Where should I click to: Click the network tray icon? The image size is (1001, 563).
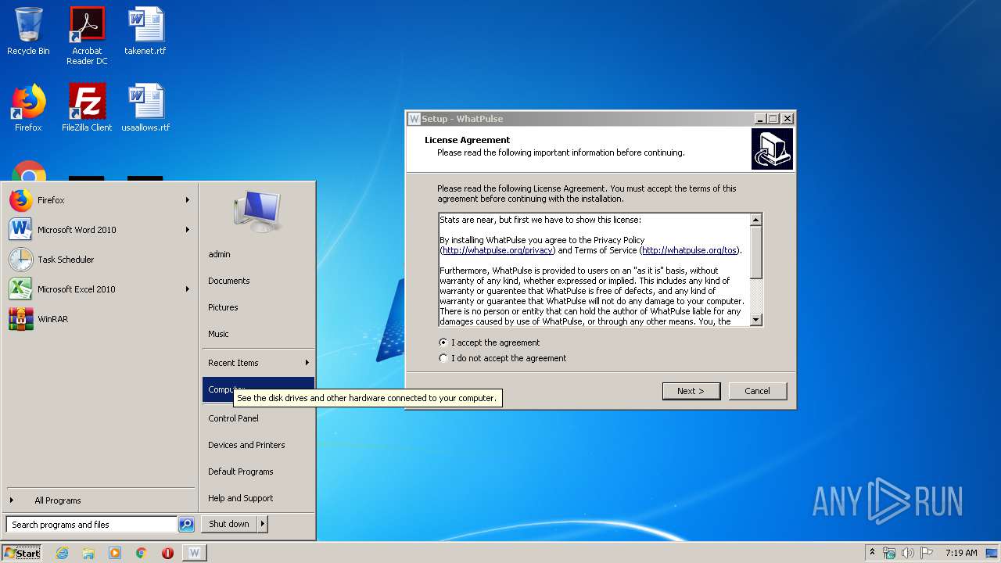[x=889, y=553]
